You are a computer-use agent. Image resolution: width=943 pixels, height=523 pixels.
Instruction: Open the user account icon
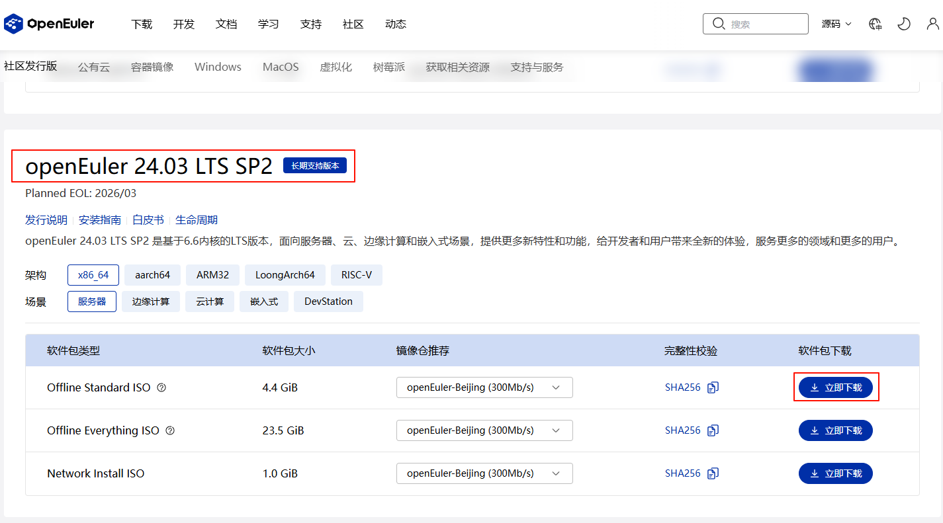pos(932,24)
